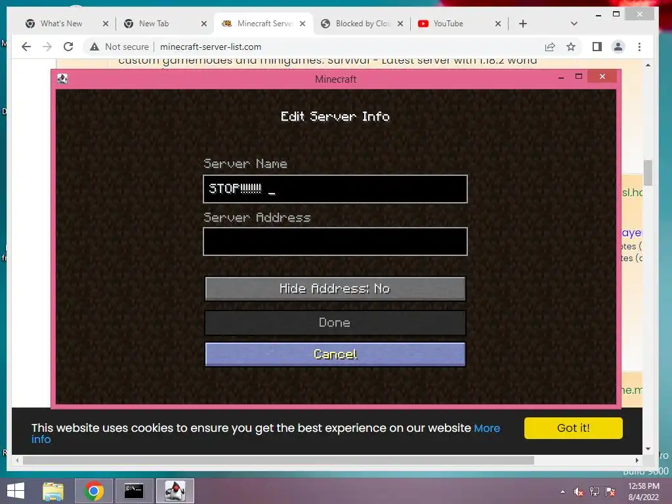This screenshot has height=504, width=672.
Task: Close the New Tab tab
Action: tap(204, 24)
